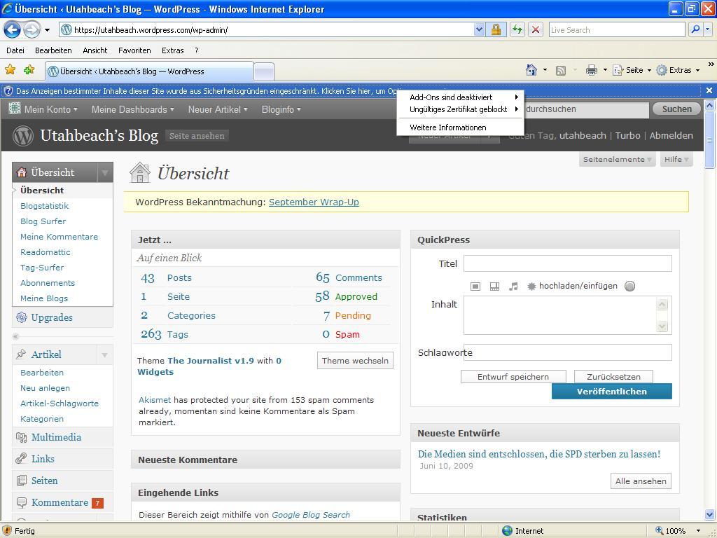Switch to the Übersicht browser tab
Viewport: 717px width, 538px height.
(149, 71)
